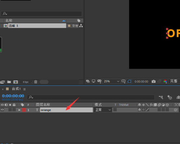Change red label color of orange layer
Viewport: 180px width, 144px height.
coord(24,110)
